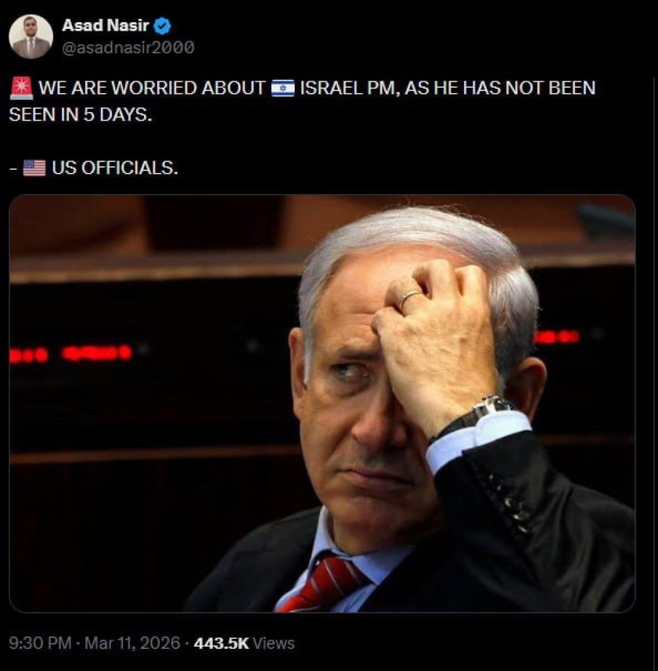Image resolution: width=658 pixels, height=671 pixels.
Task: Click the tweet text 'WE ARE WORRIED ABOUT'
Action: [x=152, y=88]
